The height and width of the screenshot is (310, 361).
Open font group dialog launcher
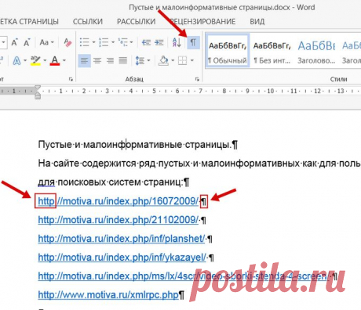[71, 79]
